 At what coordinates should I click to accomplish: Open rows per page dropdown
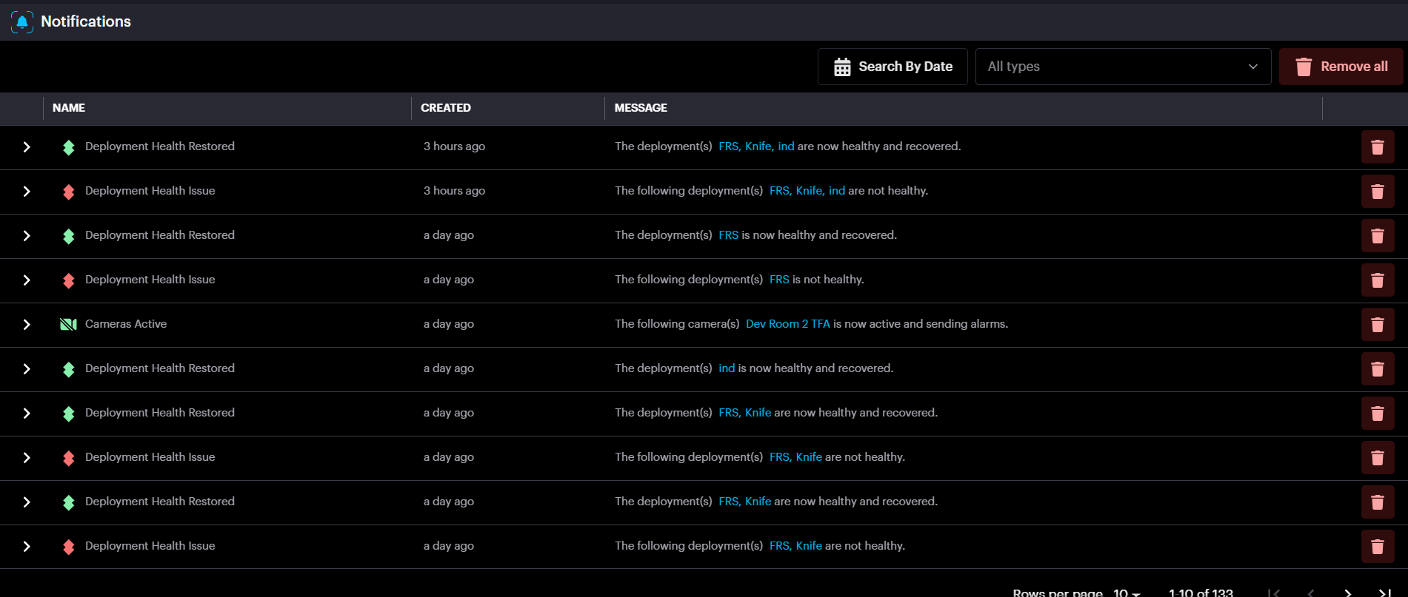pyautogui.click(x=1126, y=593)
